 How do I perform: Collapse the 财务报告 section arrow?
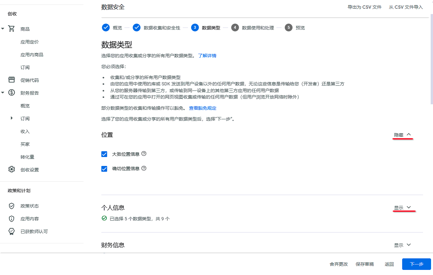coord(3,93)
